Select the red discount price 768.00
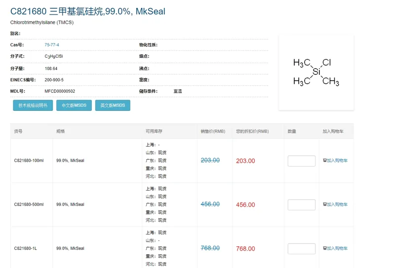 245,249
